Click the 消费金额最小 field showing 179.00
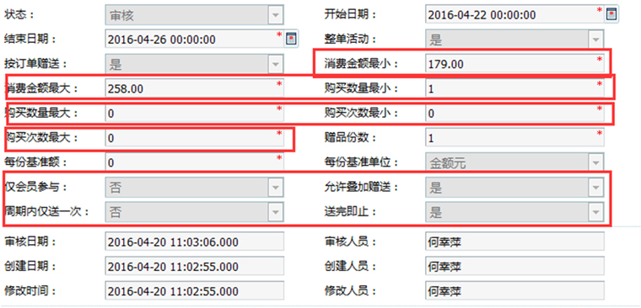 (x=514, y=64)
